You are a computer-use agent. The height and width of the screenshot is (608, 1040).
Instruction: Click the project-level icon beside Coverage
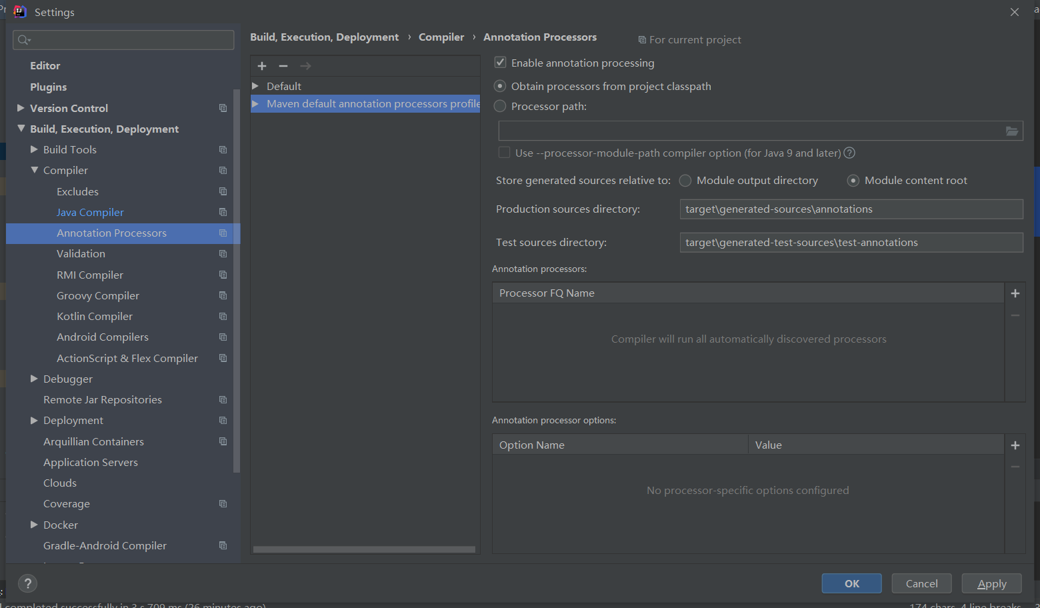tap(223, 504)
